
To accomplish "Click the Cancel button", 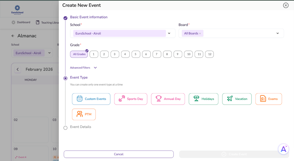I will click(119, 154).
